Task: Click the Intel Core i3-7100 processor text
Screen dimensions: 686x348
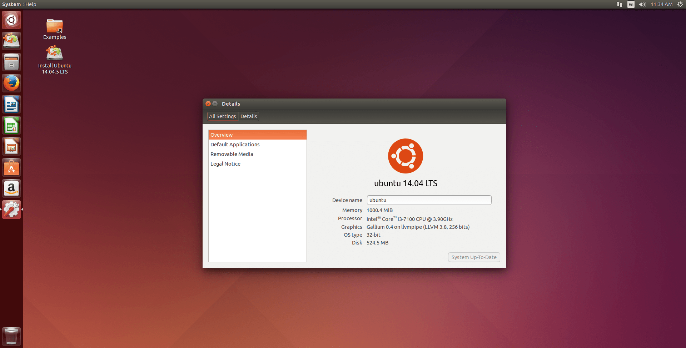Action: [409, 219]
